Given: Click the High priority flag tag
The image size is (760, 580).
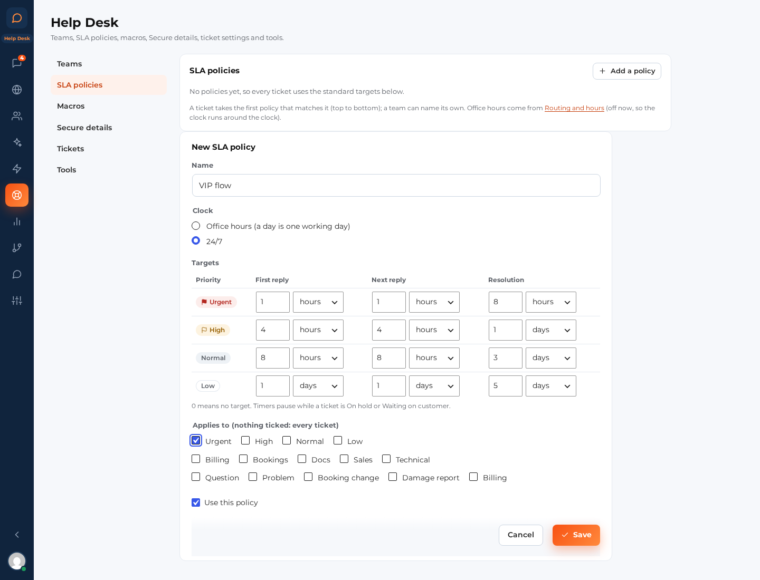Looking at the screenshot, I should (x=213, y=330).
